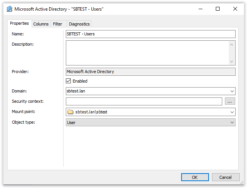Click the "Domain:" label
Screen dimensions: 247x188
pyautogui.click(x=19, y=91)
